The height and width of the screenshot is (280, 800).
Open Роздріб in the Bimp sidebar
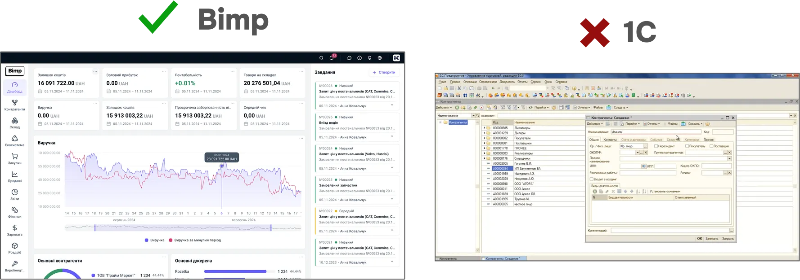[x=15, y=248]
